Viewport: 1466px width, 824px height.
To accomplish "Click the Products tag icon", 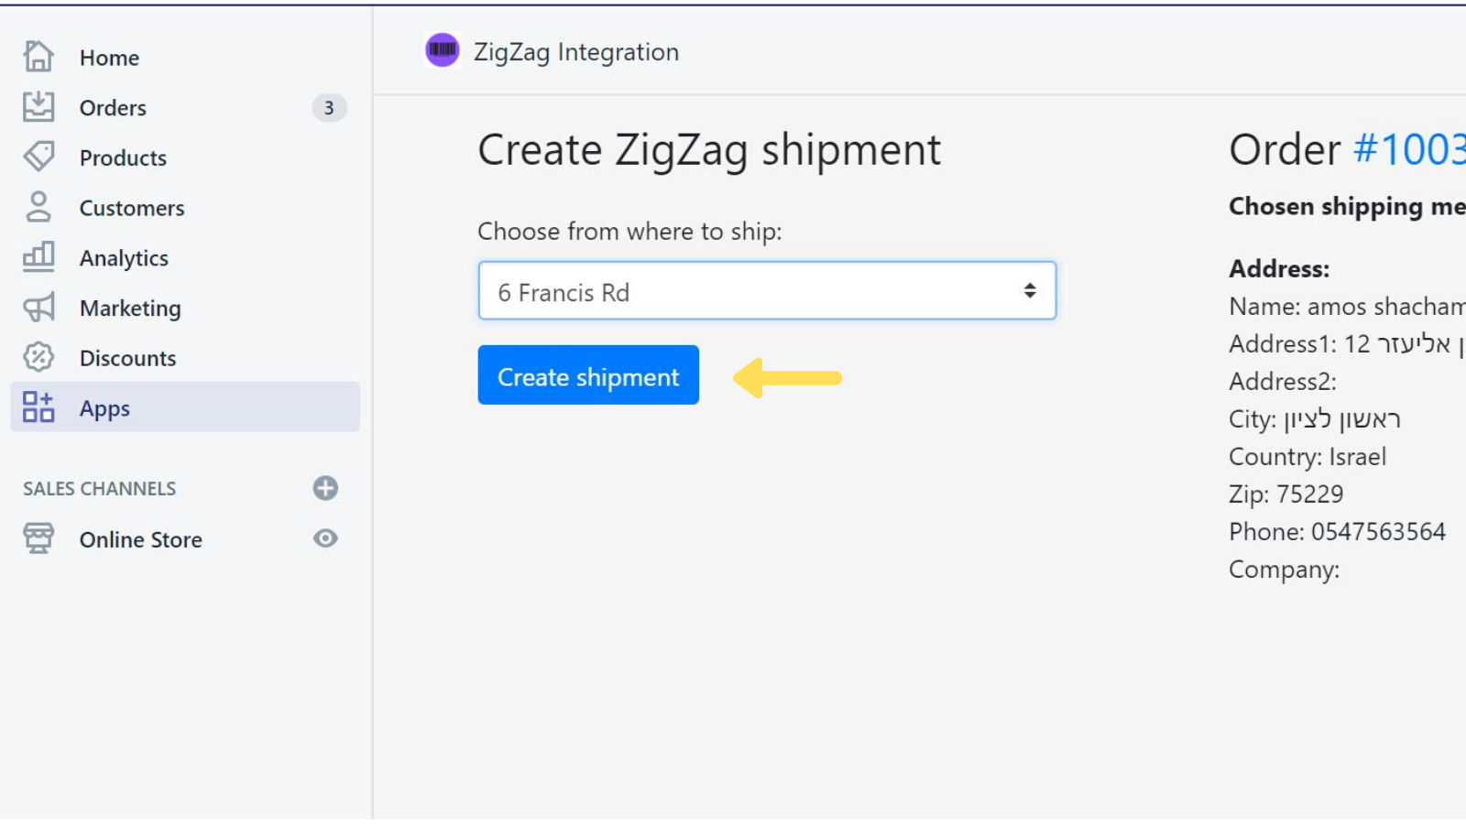I will pos(39,157).
